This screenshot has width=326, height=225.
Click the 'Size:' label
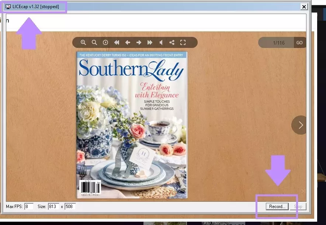[42, 207]
